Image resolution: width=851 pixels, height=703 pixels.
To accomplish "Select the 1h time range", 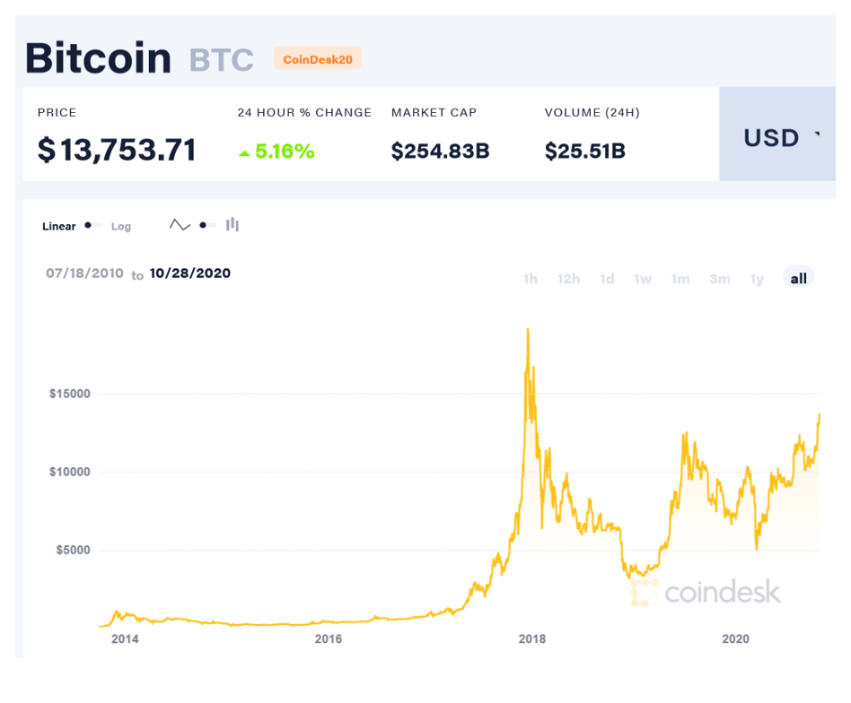I will (531, 279).
